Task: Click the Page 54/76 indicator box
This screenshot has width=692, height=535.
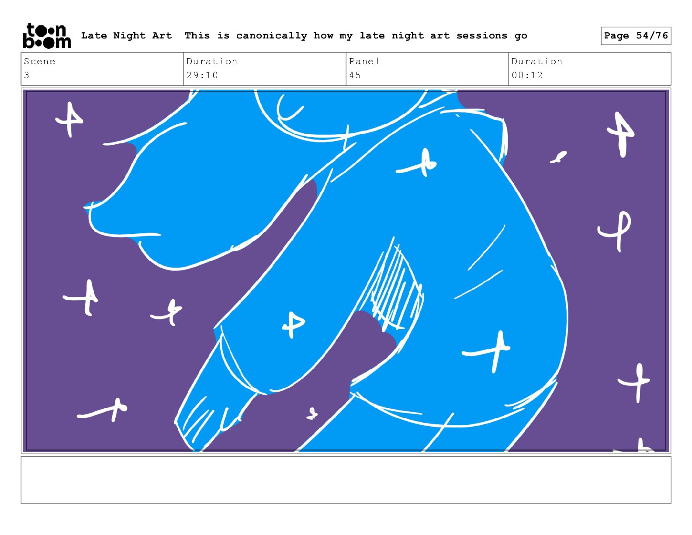Action: click(x=636, y=36)
